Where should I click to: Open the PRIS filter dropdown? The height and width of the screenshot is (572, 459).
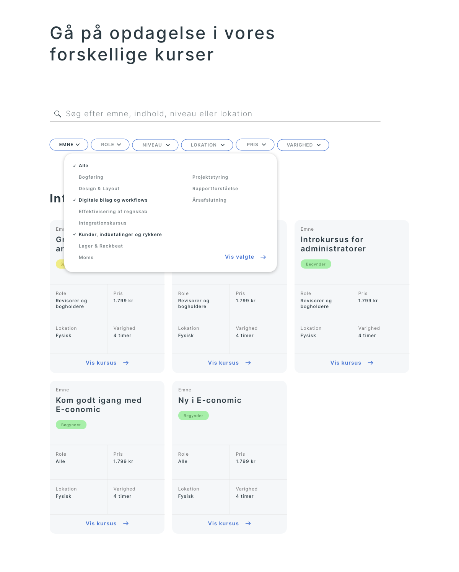pos(255,145)
